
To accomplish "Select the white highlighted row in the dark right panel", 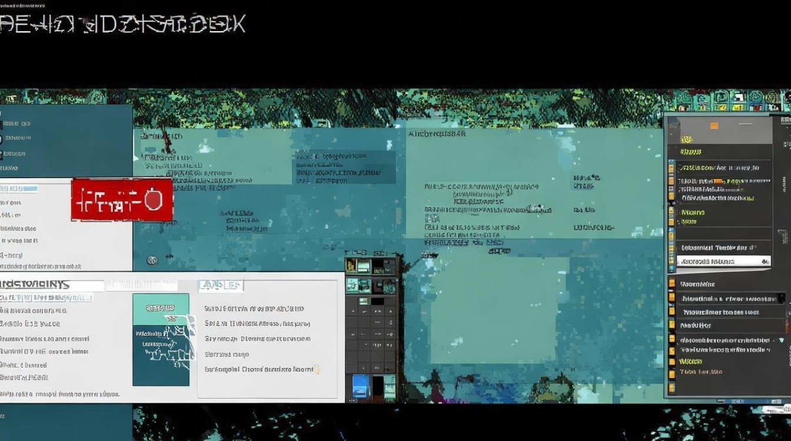I will pyautogui.click(x=723, y=261).
